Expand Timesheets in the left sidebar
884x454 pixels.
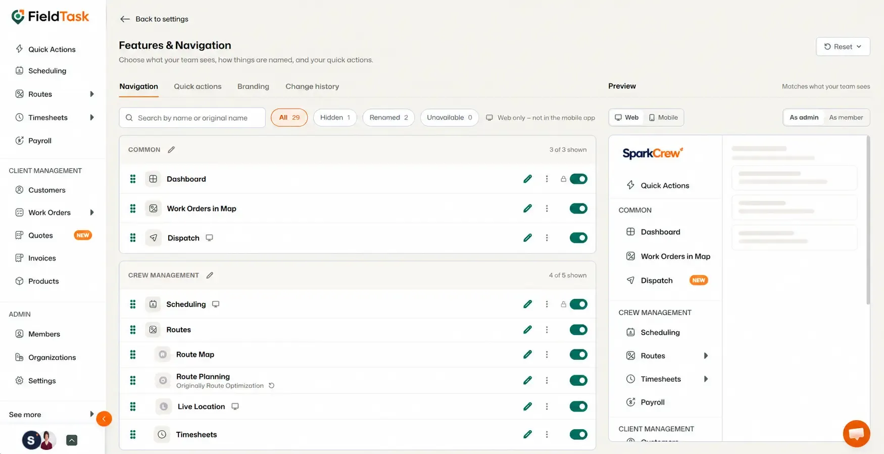click(x=92, y=117)
